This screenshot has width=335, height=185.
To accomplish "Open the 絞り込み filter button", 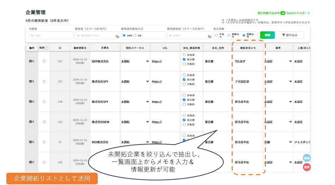I will click(289, 35).
